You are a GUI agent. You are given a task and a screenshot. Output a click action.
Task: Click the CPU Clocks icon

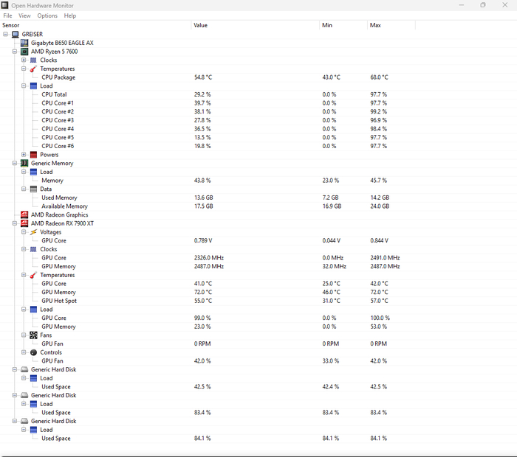[x=33, y=60]
